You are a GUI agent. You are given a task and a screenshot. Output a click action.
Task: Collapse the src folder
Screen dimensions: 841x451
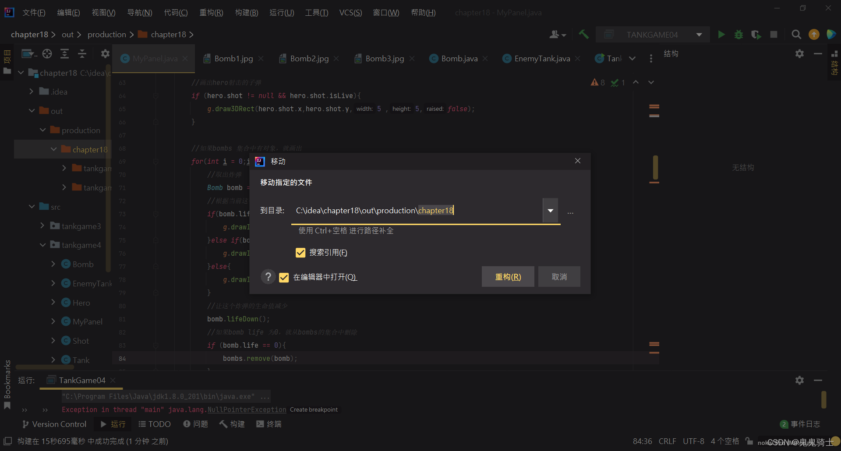(32, 207)
